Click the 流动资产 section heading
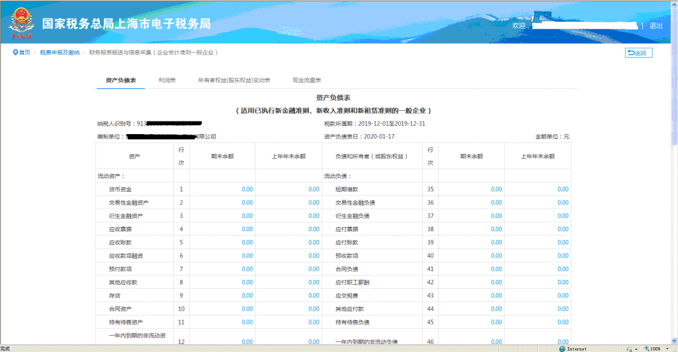 point(110,176)
